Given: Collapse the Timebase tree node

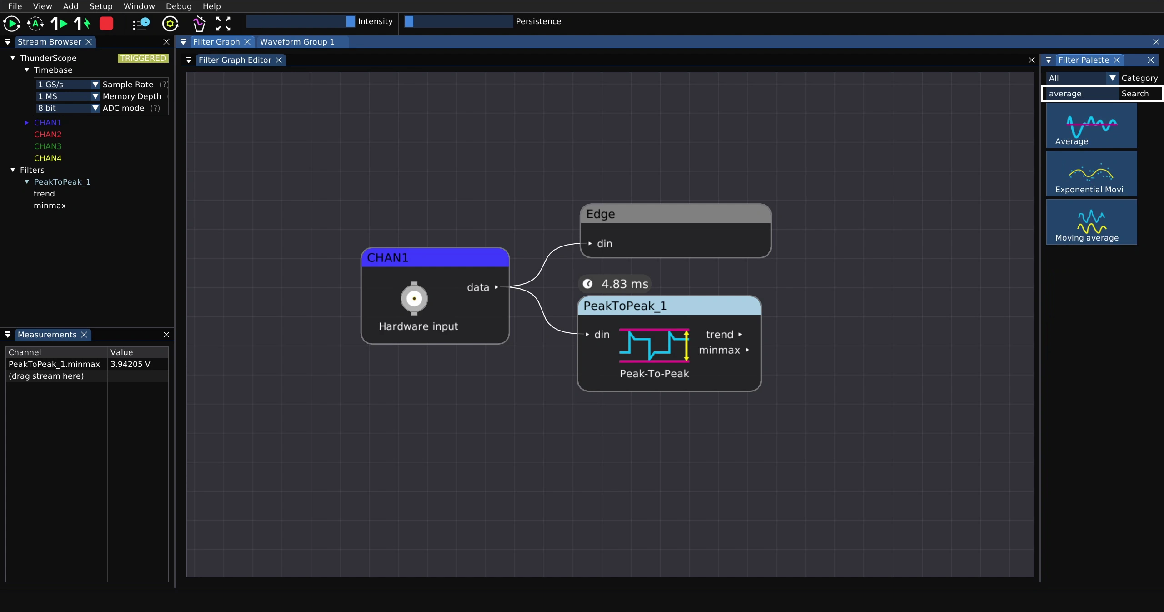Looking at the screenshot, I should 27,70.
